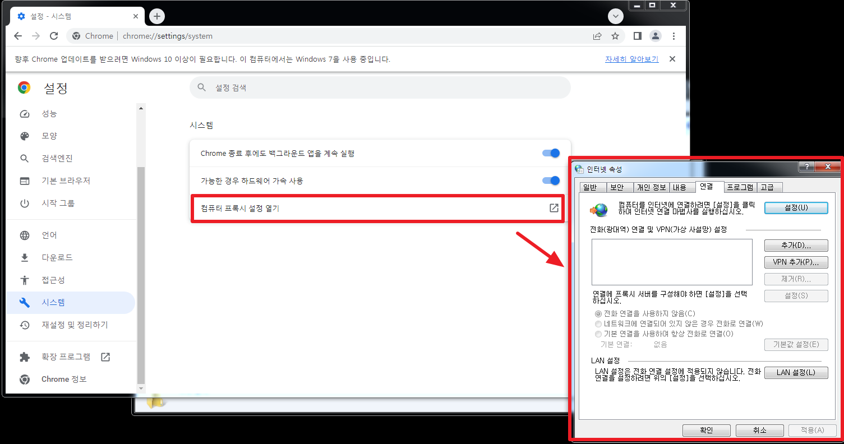The width and height of the screenshot is (844, 444).
Task: Switch to 보안 tab in 인터넷 속성
Action: [620, 187]
